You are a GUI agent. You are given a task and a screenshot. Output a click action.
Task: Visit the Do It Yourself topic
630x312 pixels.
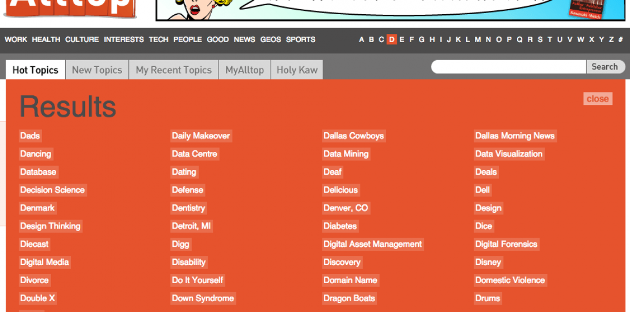(x=198, y=280)
